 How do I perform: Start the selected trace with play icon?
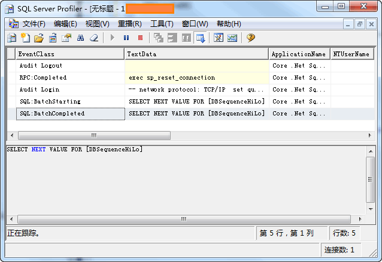click(x=113, y=38)
